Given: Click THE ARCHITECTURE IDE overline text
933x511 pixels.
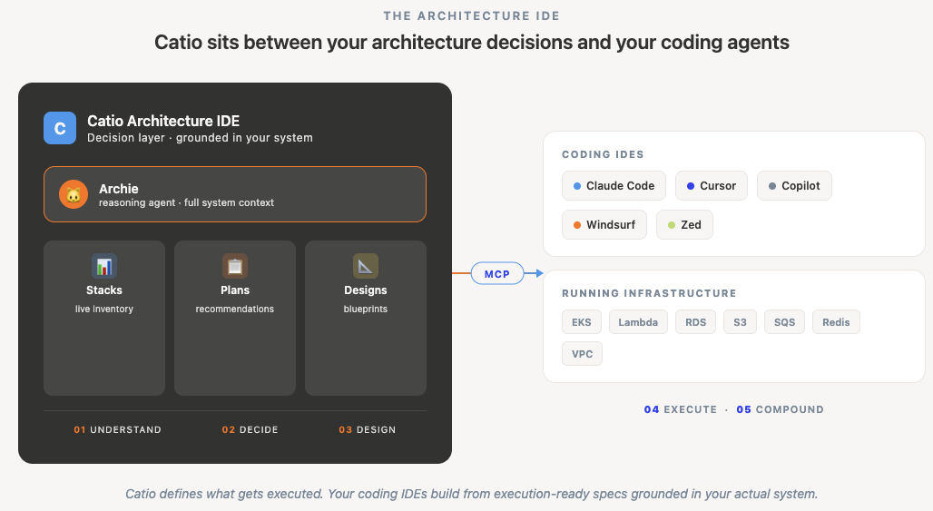Looking at the screenshot, I should (x=472, y=16).
